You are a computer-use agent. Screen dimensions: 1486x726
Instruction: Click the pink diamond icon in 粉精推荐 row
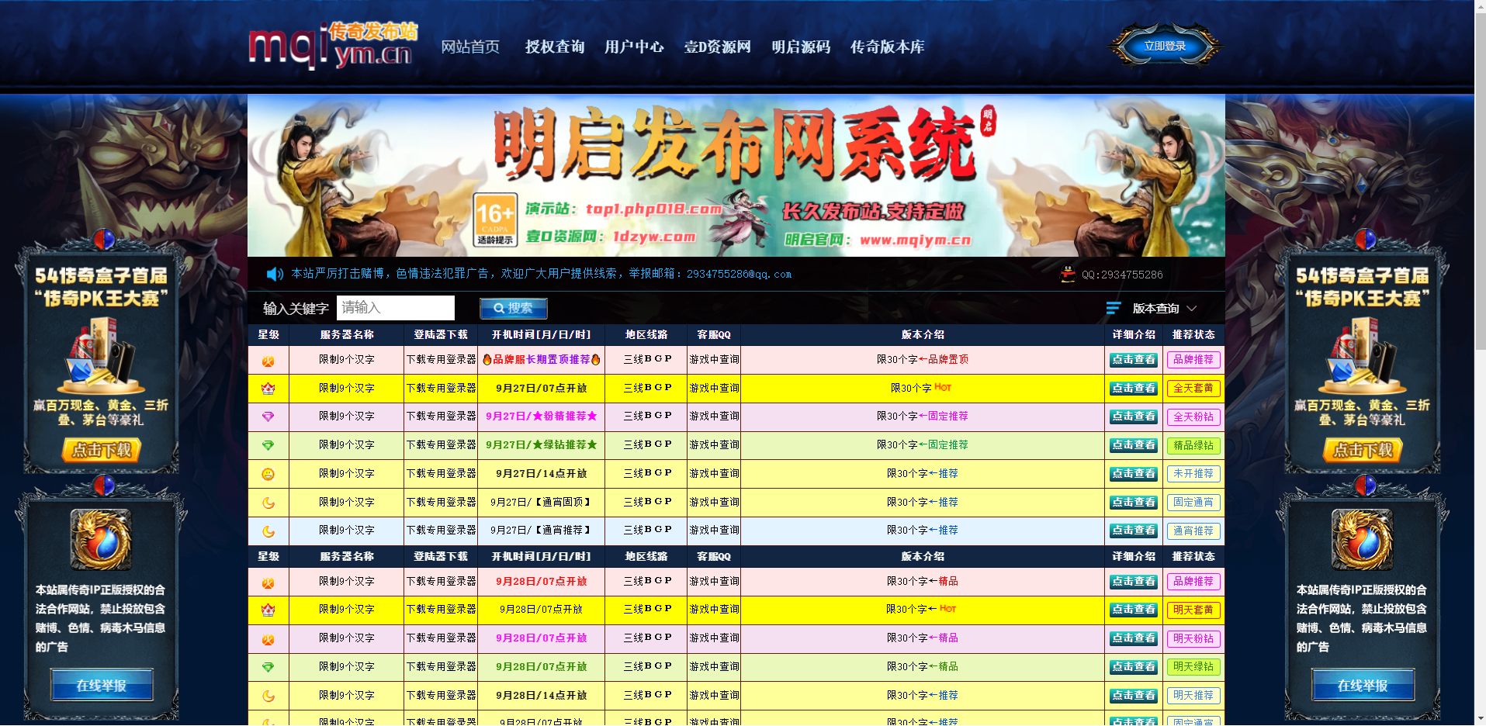tap(268, 417)
